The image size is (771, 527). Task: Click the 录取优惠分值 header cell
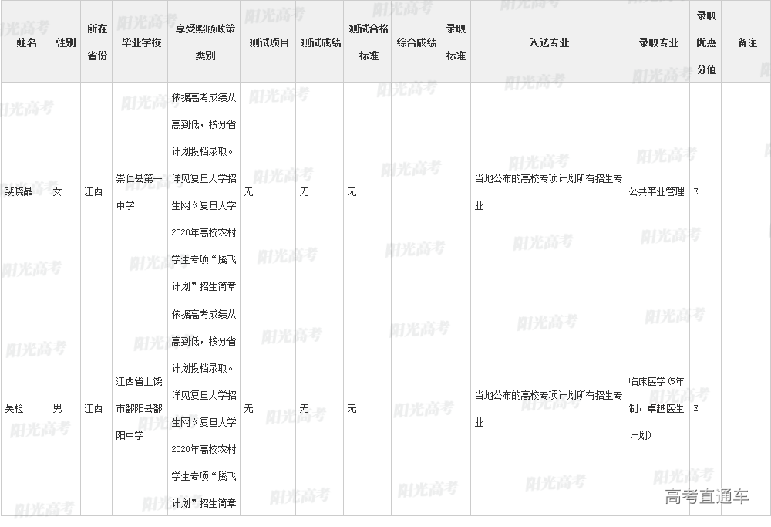pyautogui.click(x=706, y=43)
